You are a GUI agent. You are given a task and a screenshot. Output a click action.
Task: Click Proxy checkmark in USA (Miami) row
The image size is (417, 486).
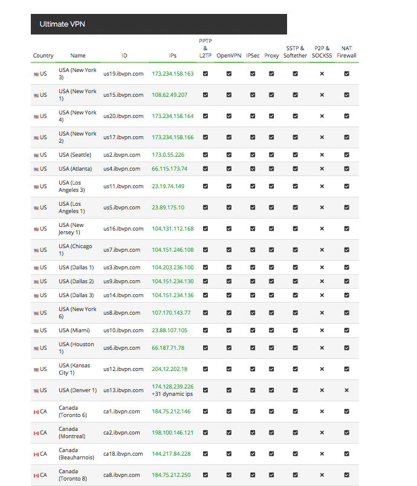[x=271, y=330]
